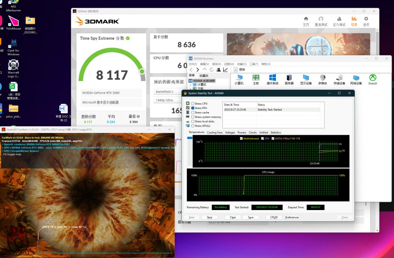Click the blue temperature graph scale bar

(190, 137)
